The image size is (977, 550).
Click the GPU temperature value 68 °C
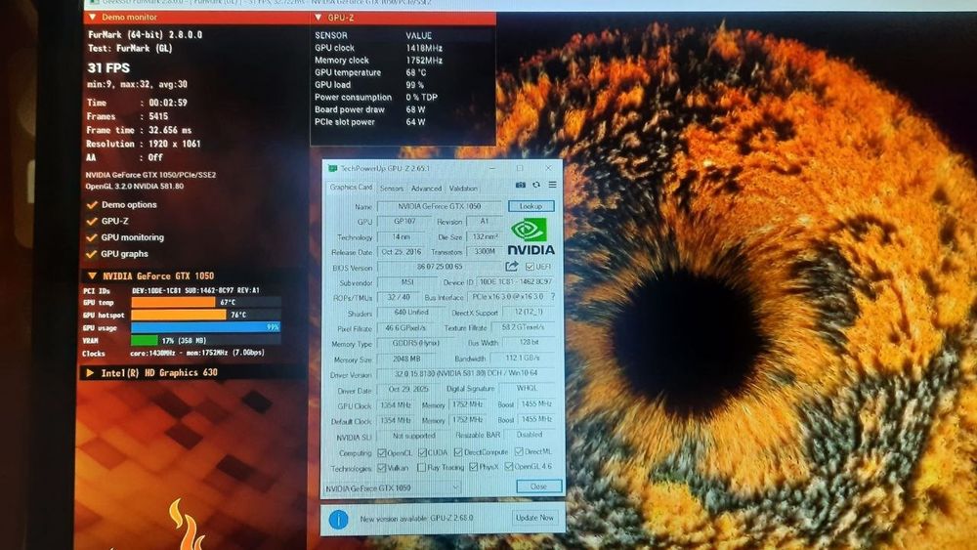click(x=416, y=73)
